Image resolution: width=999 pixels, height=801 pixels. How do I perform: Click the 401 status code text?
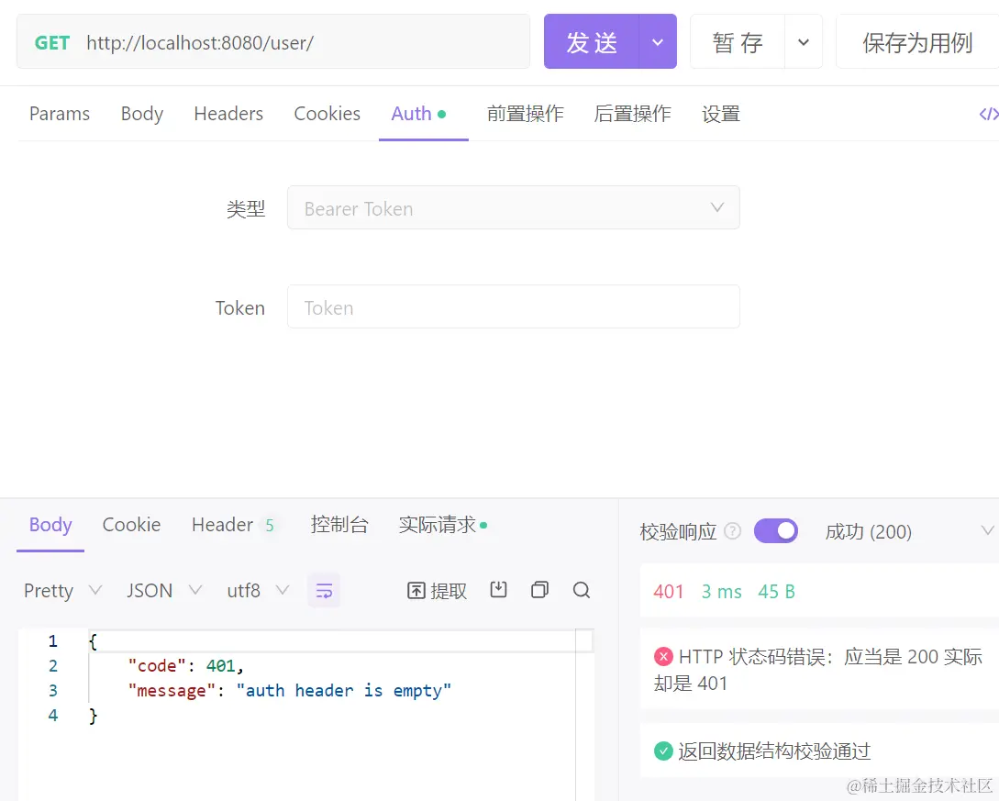(668, 592)
